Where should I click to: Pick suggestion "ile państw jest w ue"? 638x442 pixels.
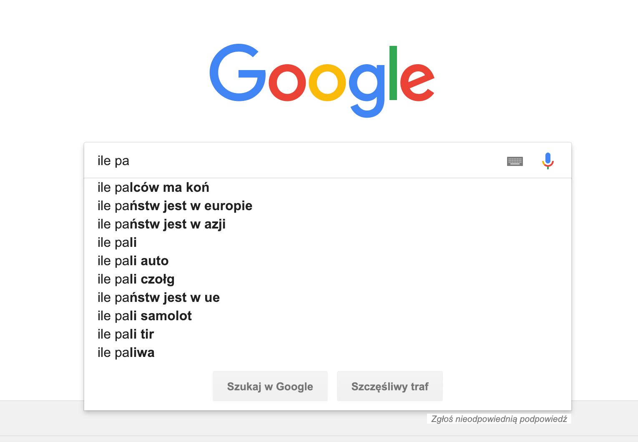pyautogui.click(x=158, y=298)
